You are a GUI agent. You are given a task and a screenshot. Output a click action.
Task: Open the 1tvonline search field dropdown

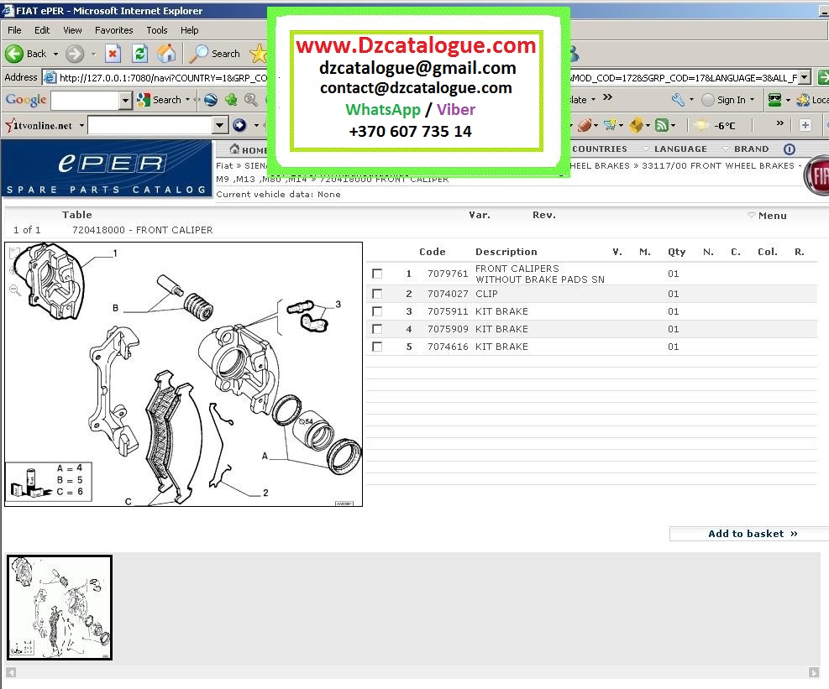pyautogui.click(x=220, y=125)
